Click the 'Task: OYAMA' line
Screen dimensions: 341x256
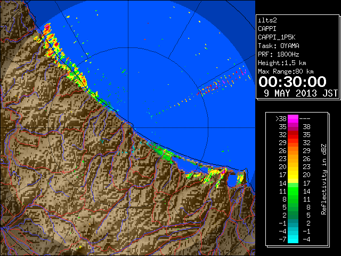coord(279,46)
